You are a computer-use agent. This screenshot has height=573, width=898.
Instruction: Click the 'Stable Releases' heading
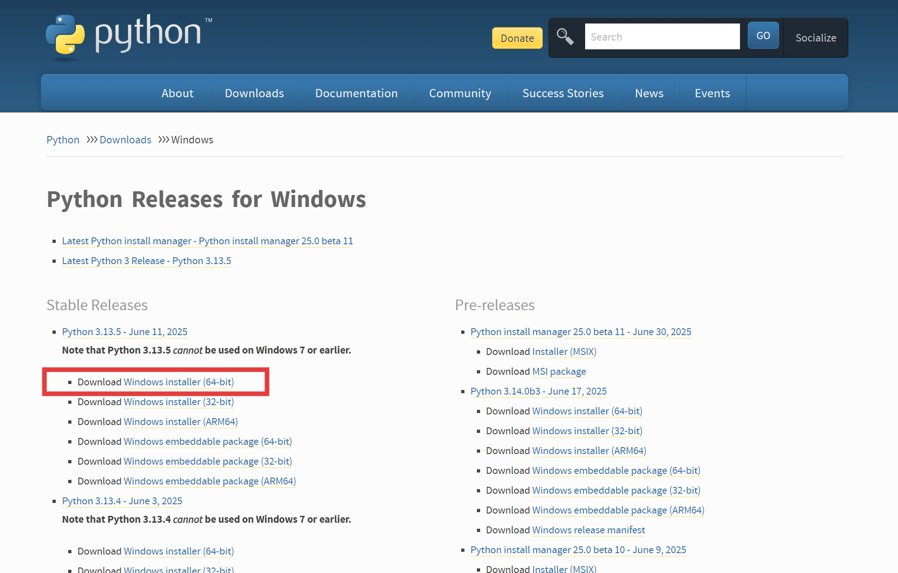coord(97,305)
